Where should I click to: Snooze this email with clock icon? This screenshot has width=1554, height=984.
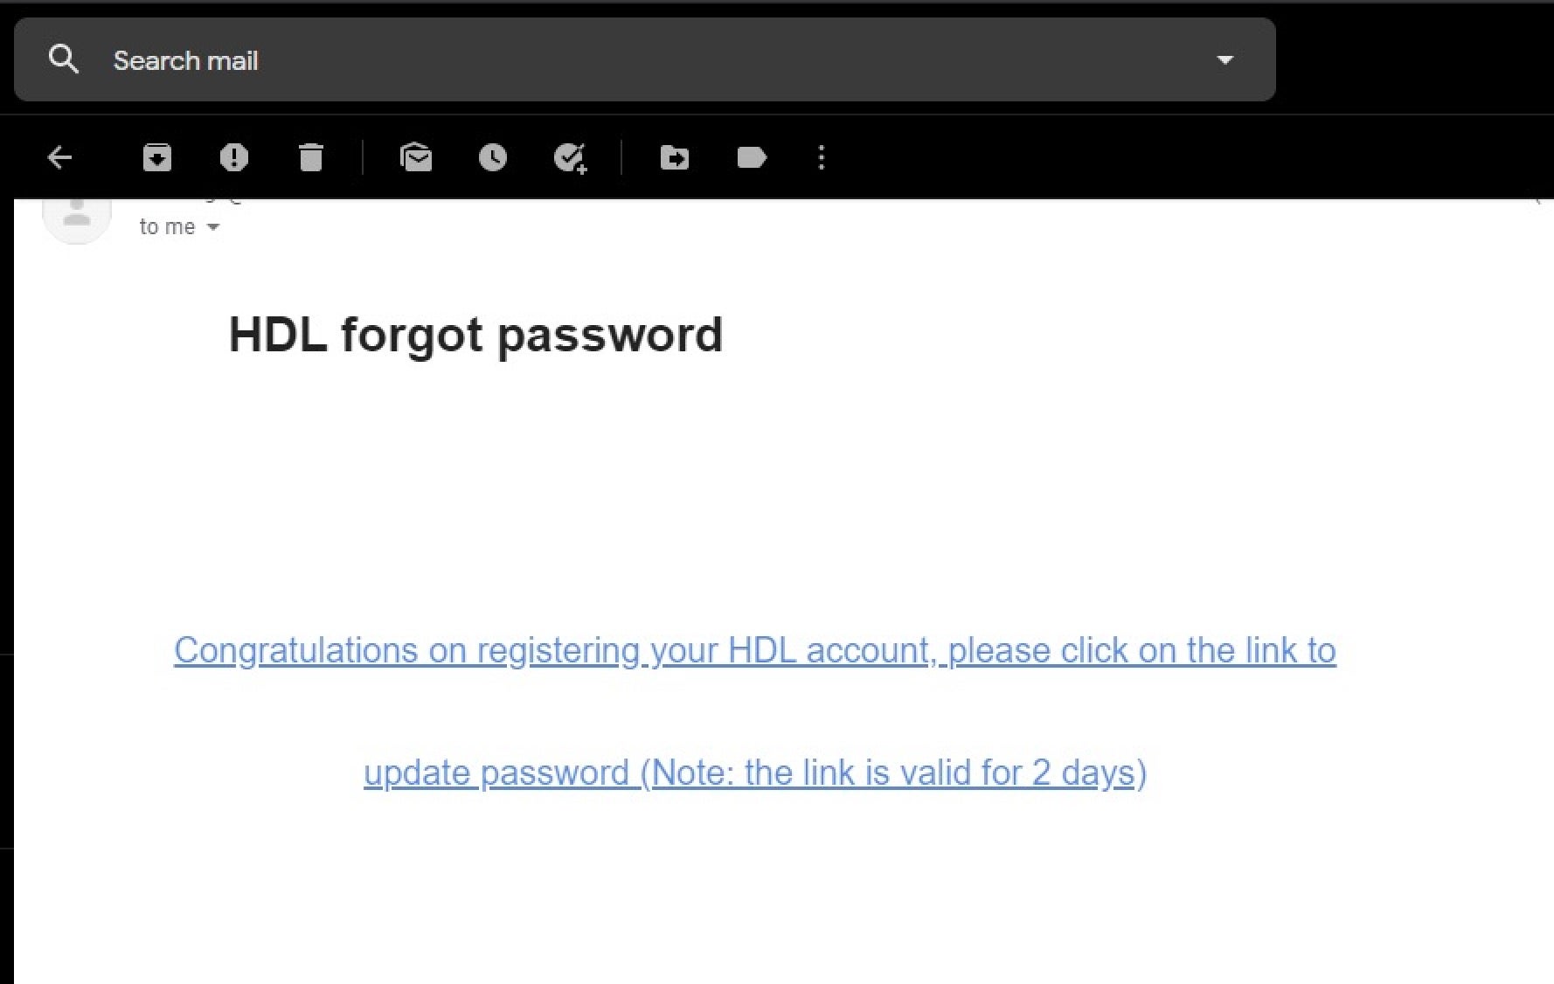click(493, 157)
